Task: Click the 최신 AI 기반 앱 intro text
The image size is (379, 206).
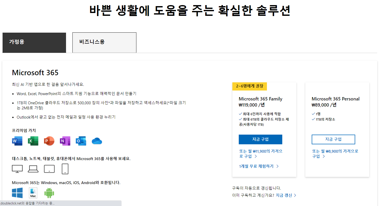Action: [48, 84]
